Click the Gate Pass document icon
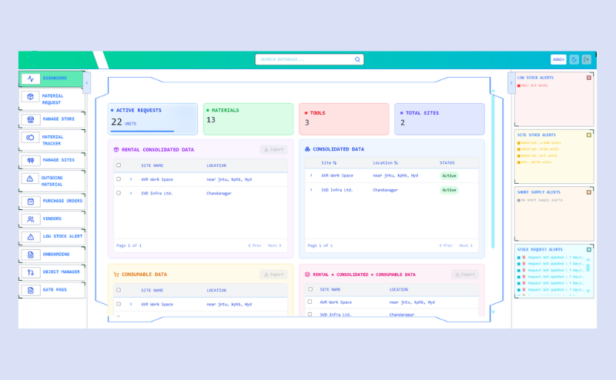 pos(31,290)
